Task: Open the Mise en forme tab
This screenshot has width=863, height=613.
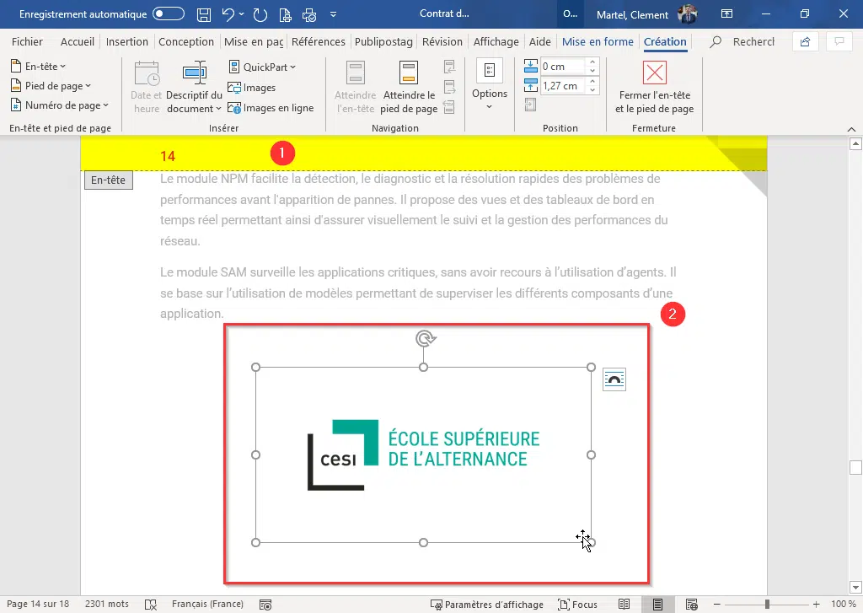Action: click(598, 42)
